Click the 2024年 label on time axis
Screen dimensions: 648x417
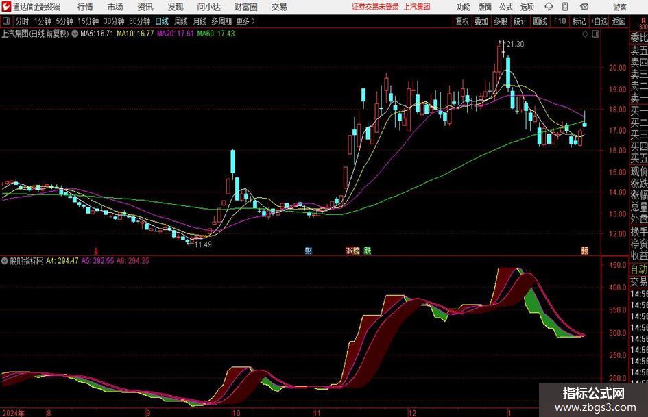[x=13, y=413]
